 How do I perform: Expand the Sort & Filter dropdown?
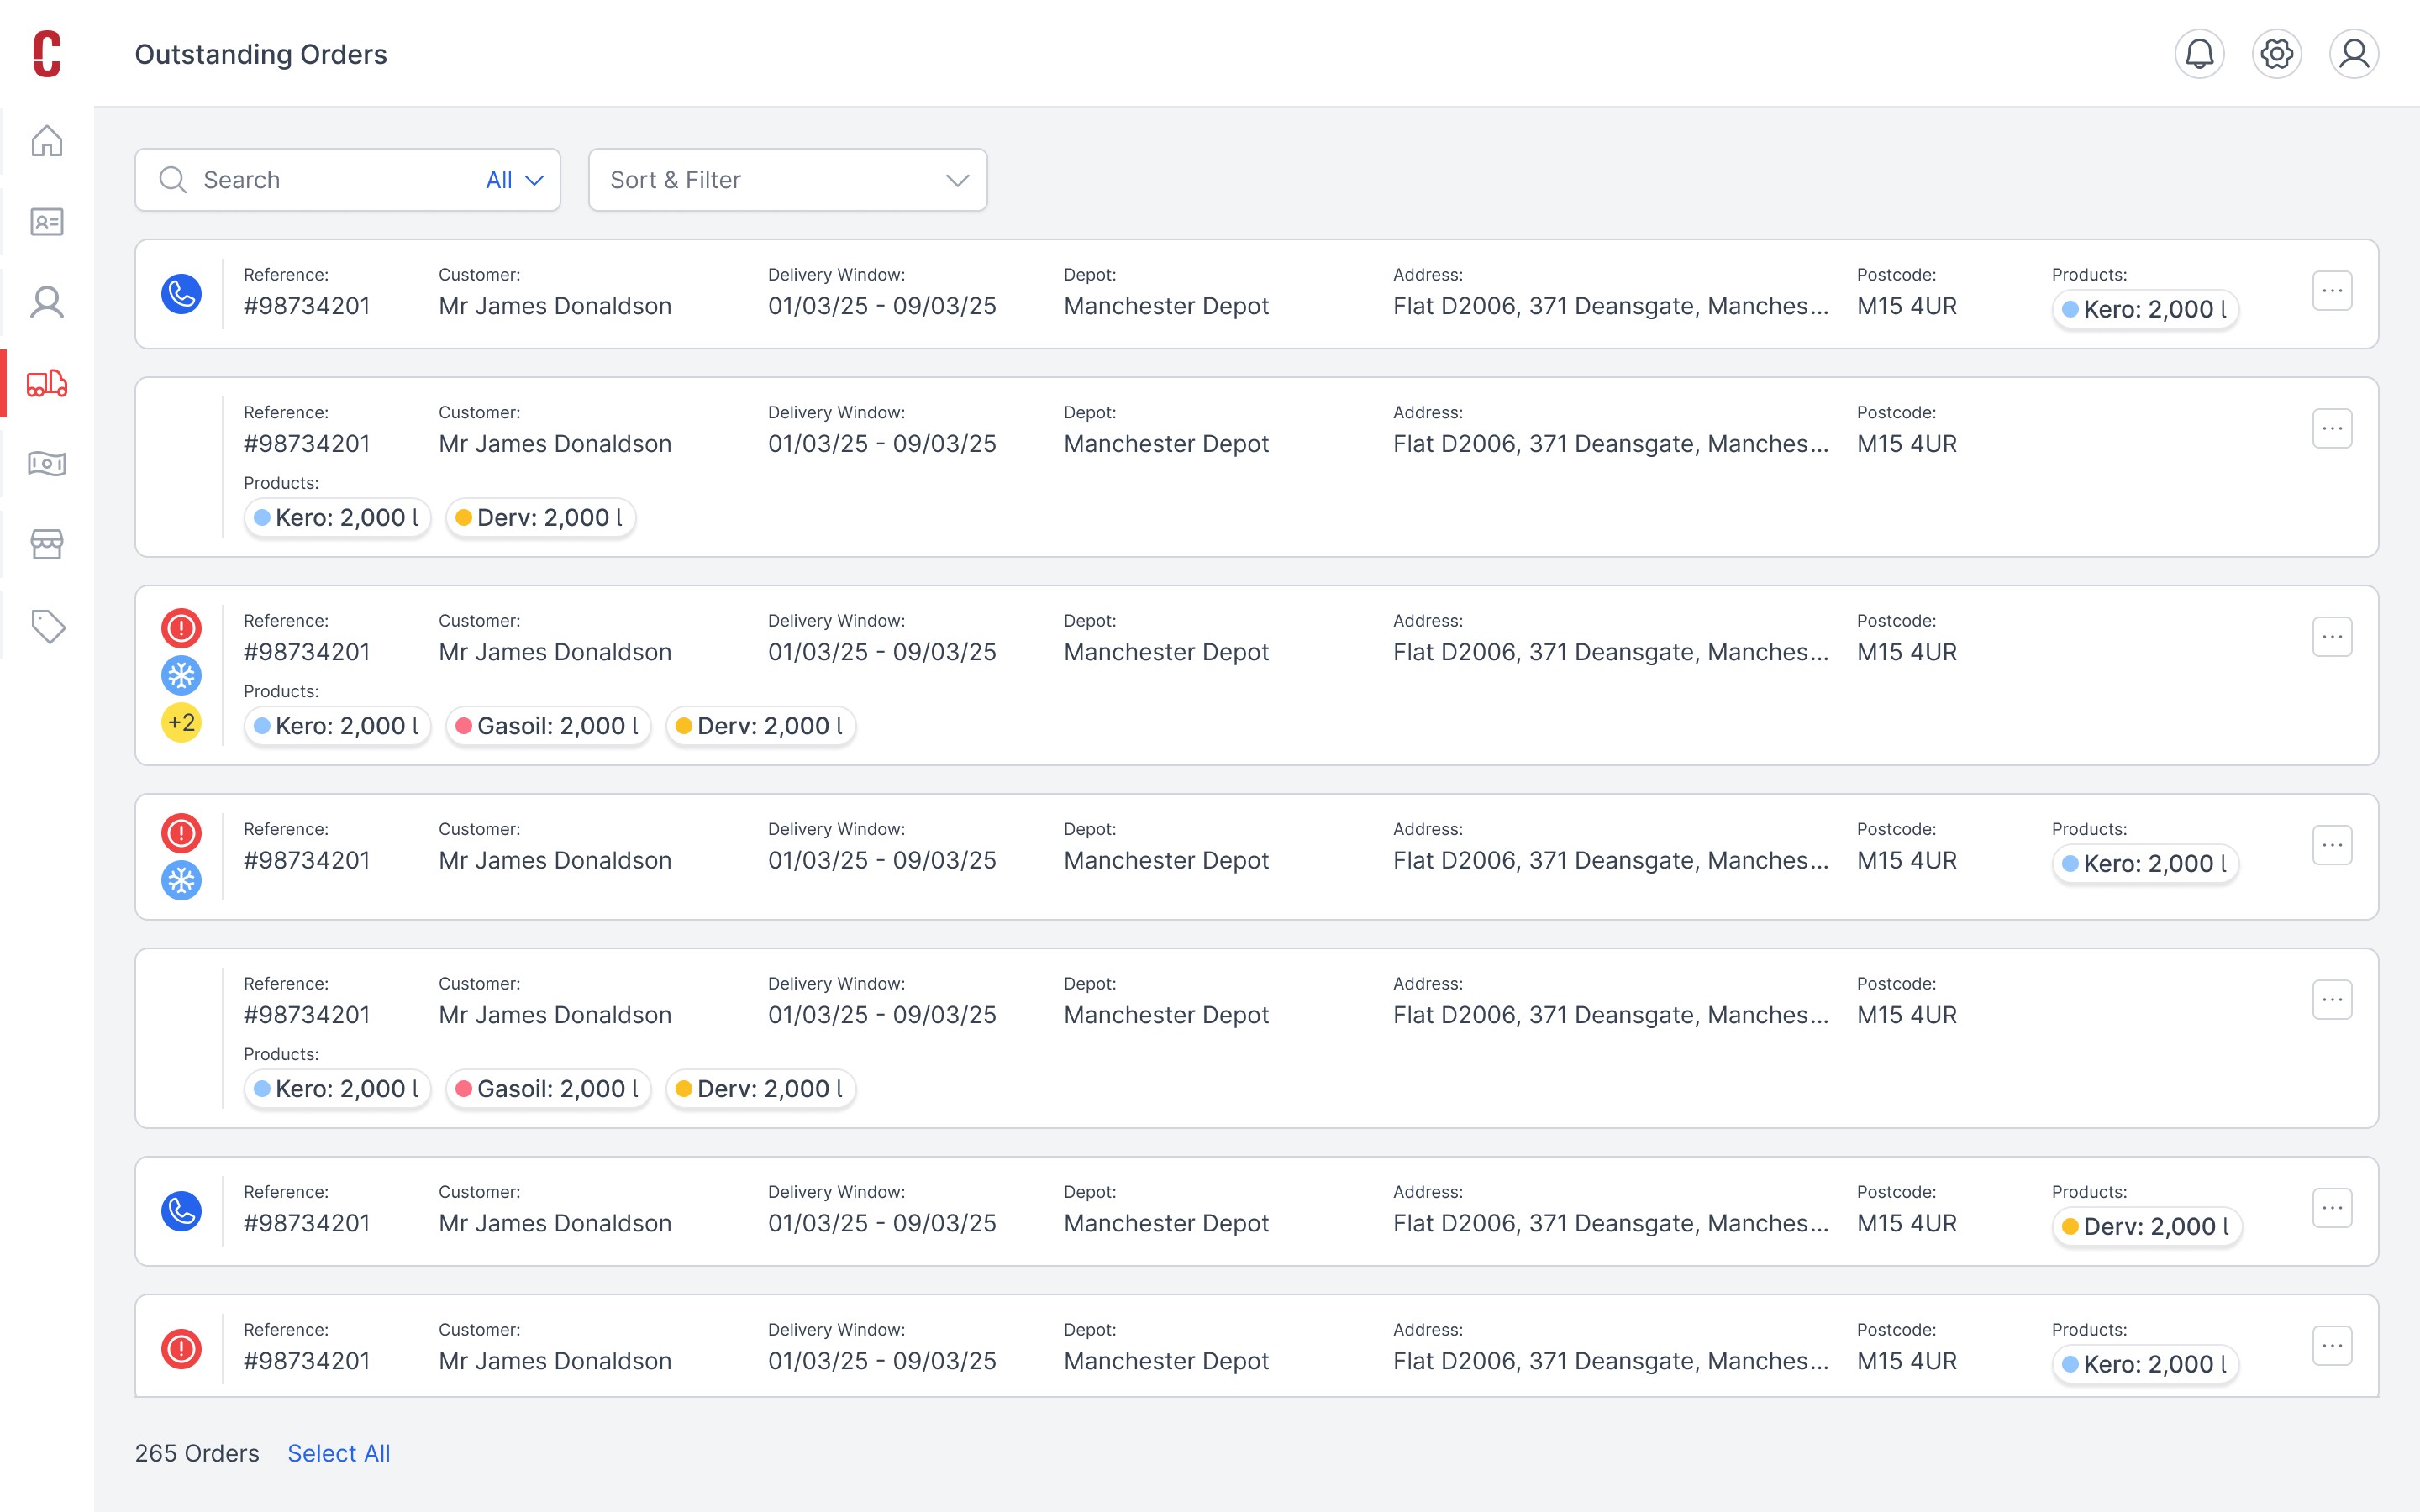tap(788, 180)
